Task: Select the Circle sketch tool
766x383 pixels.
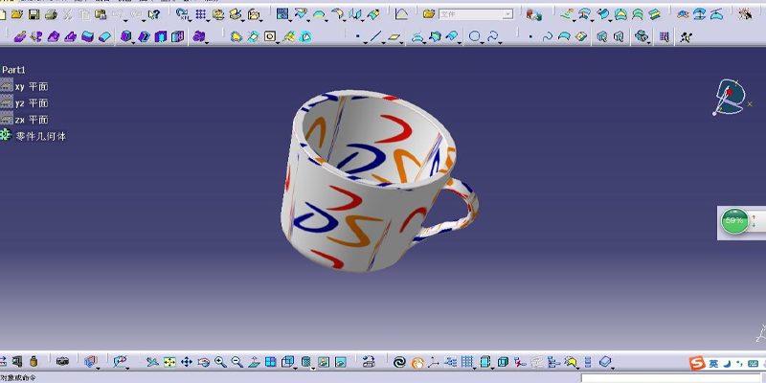Action: pyautogui.click(x=475, y=36)
